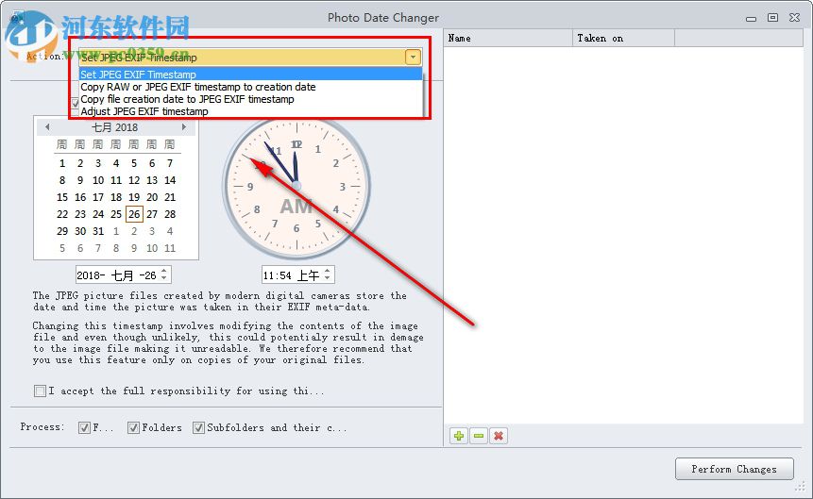The image size is (813, 499).
Task: Go to previous month in calendar
Action: click(47, 127)
